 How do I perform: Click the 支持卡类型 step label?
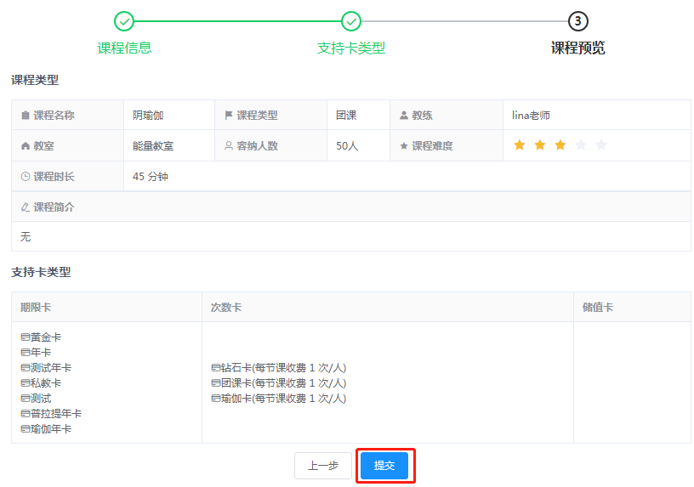351,48
